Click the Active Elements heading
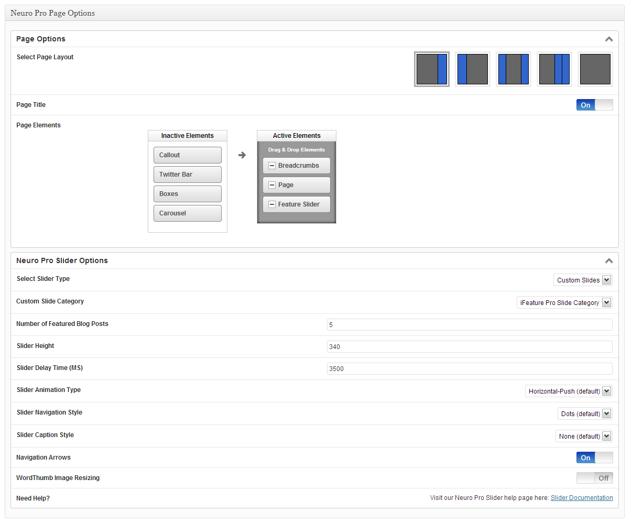632x523 pixels. (x=297, y=136)
